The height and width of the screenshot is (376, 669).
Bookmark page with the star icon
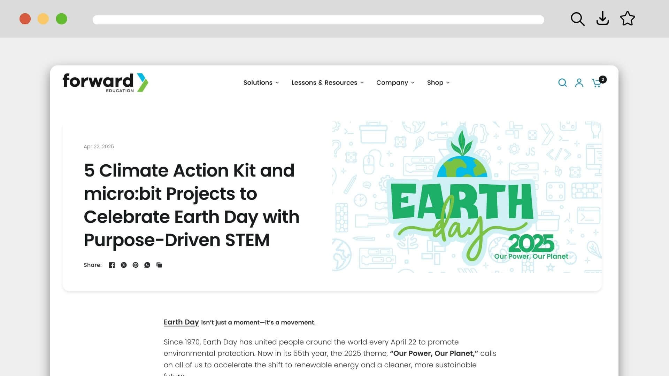pos(628,18)
